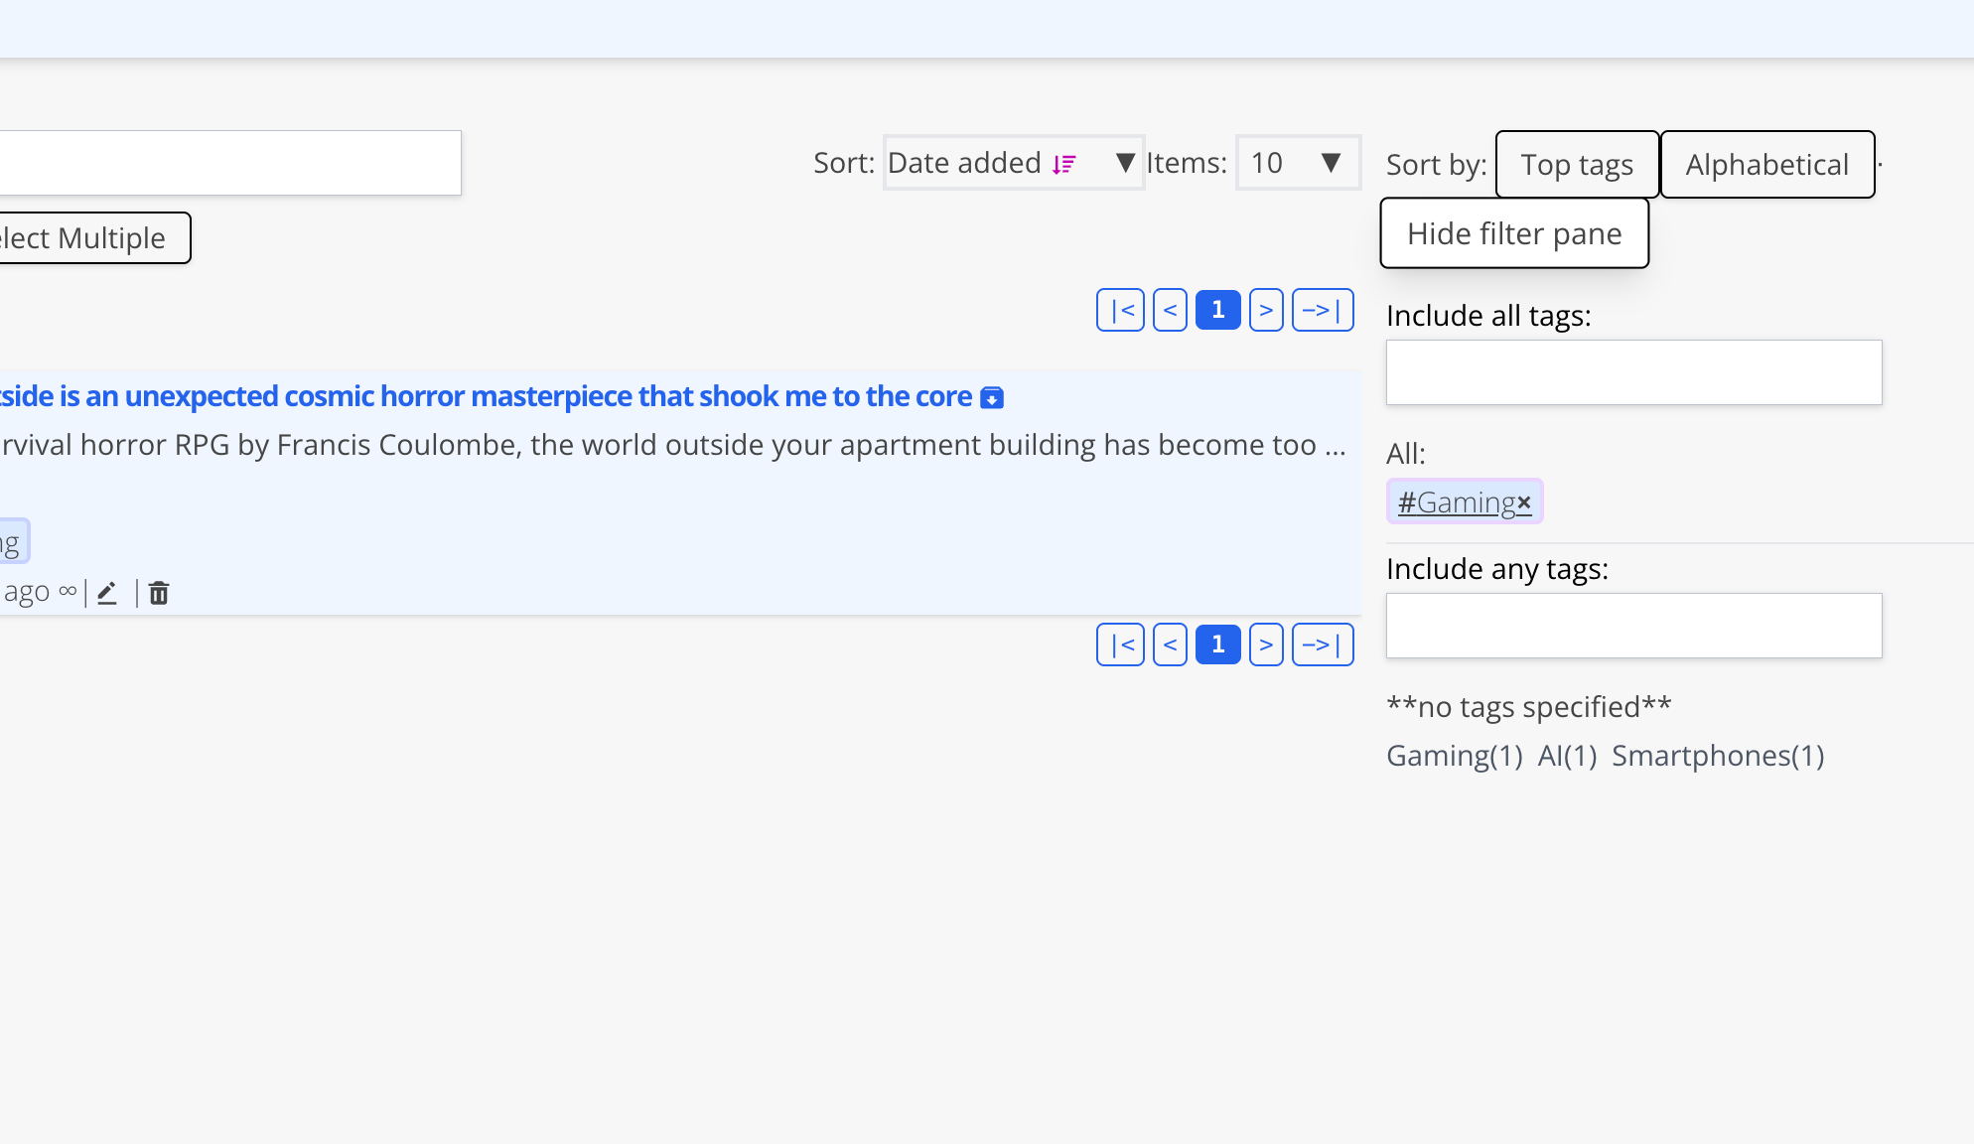Sort tags by Top tags
The image size is (1974, 1144).
1577,165
